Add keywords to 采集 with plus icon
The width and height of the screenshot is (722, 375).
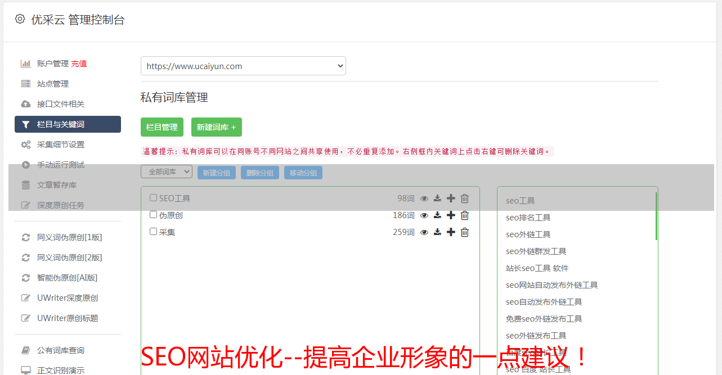(451, 232)
